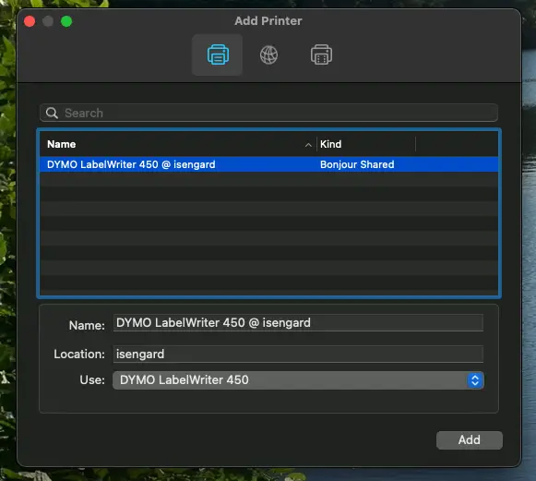
Task: Click the blank column header after Kind
Action: coord(457,144)
